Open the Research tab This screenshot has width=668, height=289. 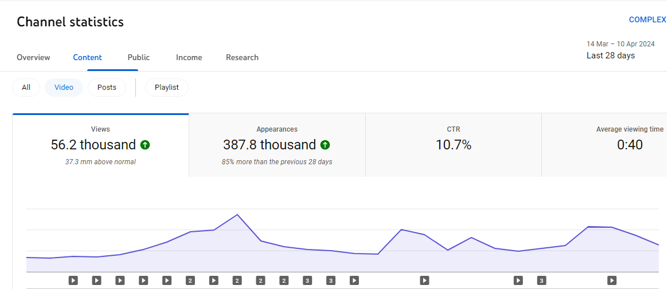(242, 57)
